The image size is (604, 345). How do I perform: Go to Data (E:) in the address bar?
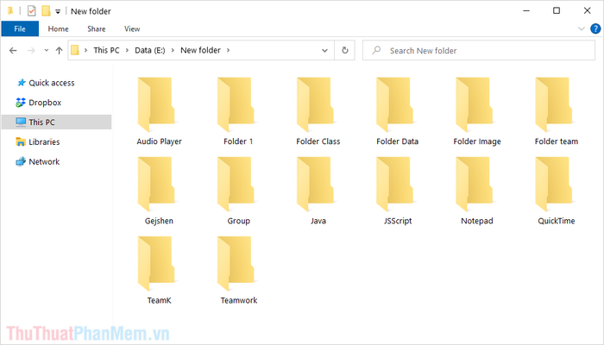tap(150, 50)
